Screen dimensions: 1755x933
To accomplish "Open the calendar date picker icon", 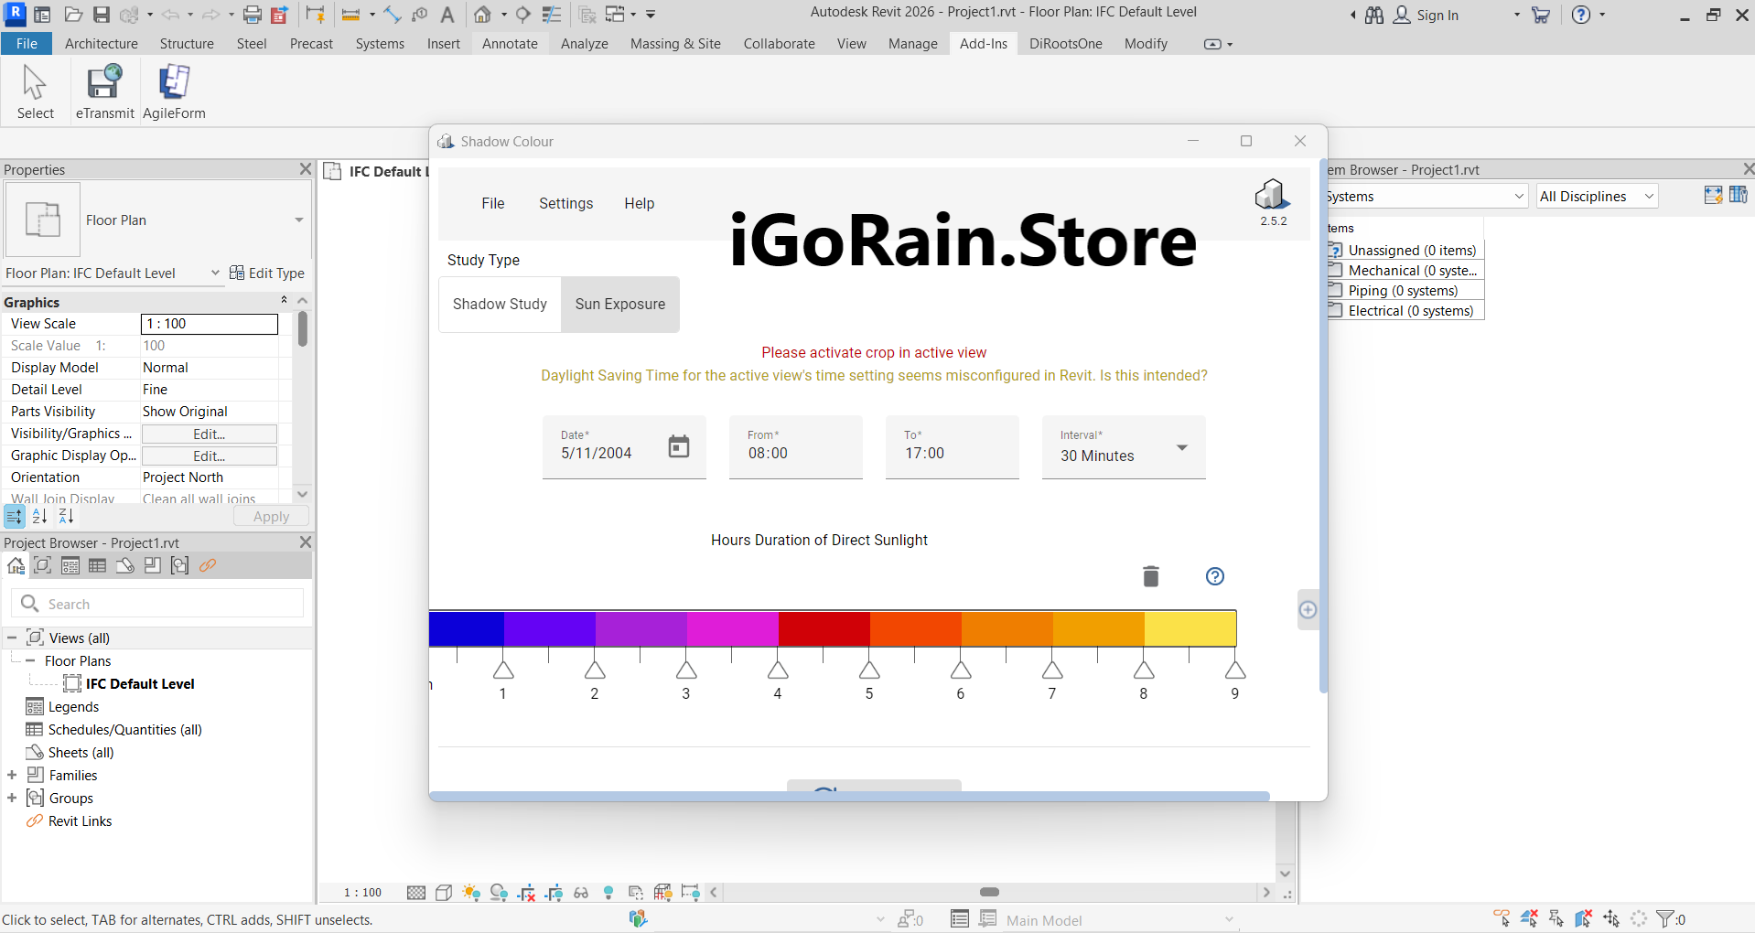I will 678,446.
